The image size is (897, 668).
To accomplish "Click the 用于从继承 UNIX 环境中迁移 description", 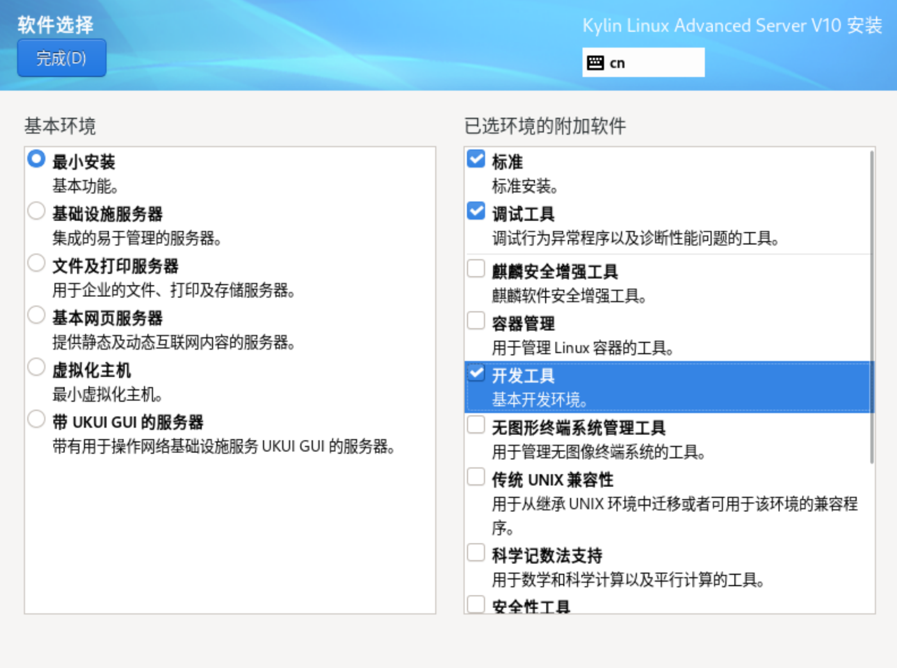I will click(x=675, y=515).
